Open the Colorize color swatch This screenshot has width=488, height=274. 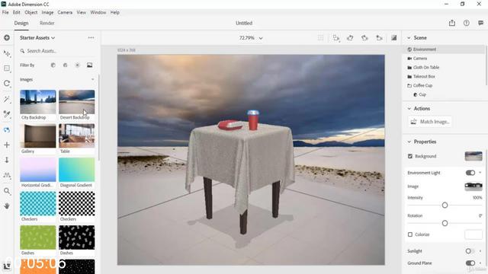(474, 234)
